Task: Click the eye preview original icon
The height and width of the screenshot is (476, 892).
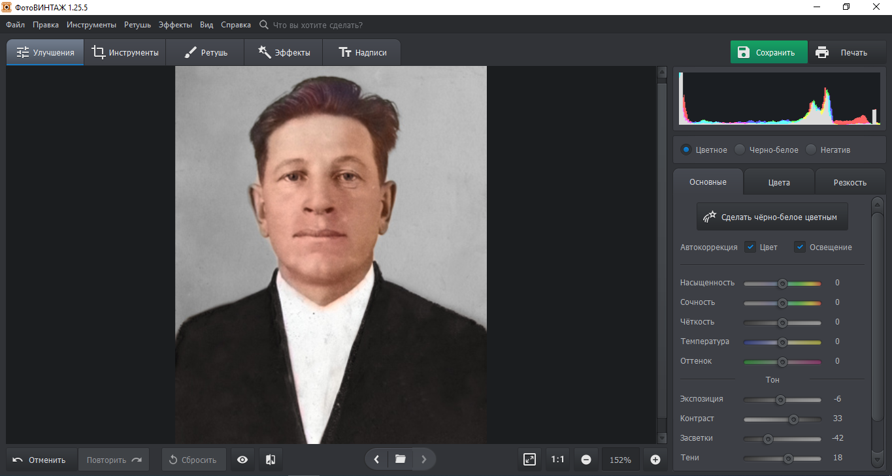Action: (242, 460)
